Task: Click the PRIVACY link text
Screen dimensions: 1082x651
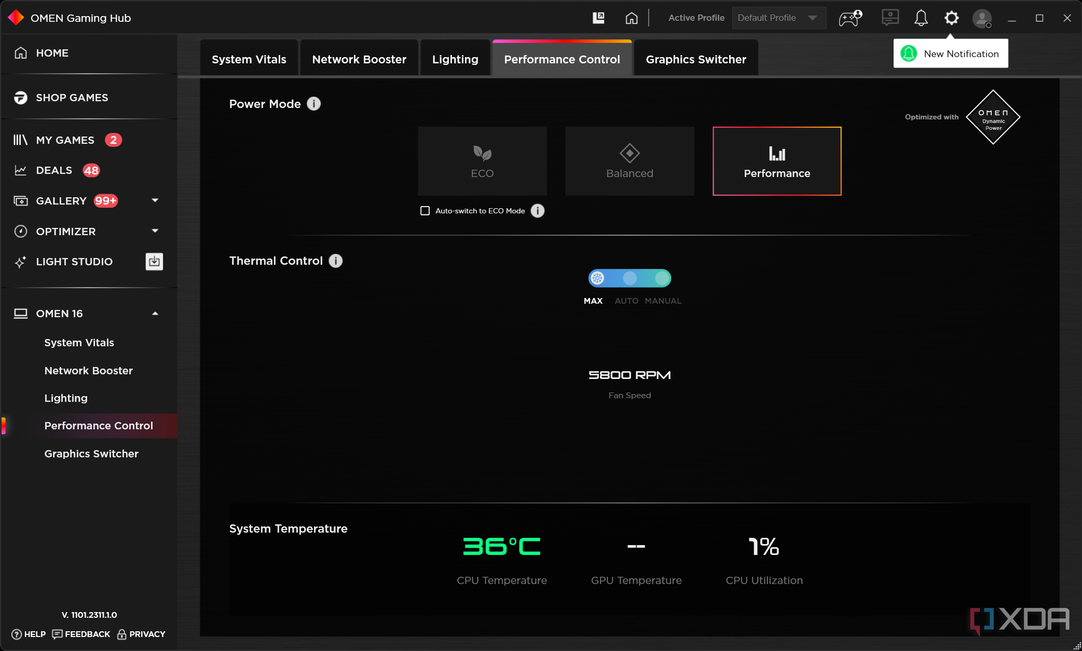Action: pyautogui.click(x=147, y=634)
